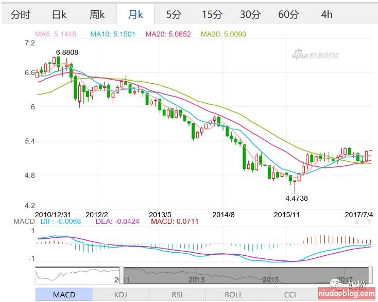Open the 30分 interval chart
Viewport: 378px width, 302px height.
tap(250, 15)
